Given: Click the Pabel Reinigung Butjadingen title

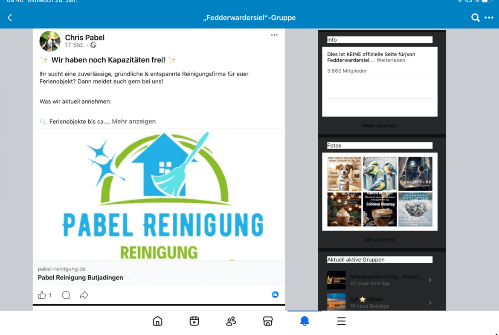Looking at the screenshot, I should pyautogui.click(x=81, y=277).
